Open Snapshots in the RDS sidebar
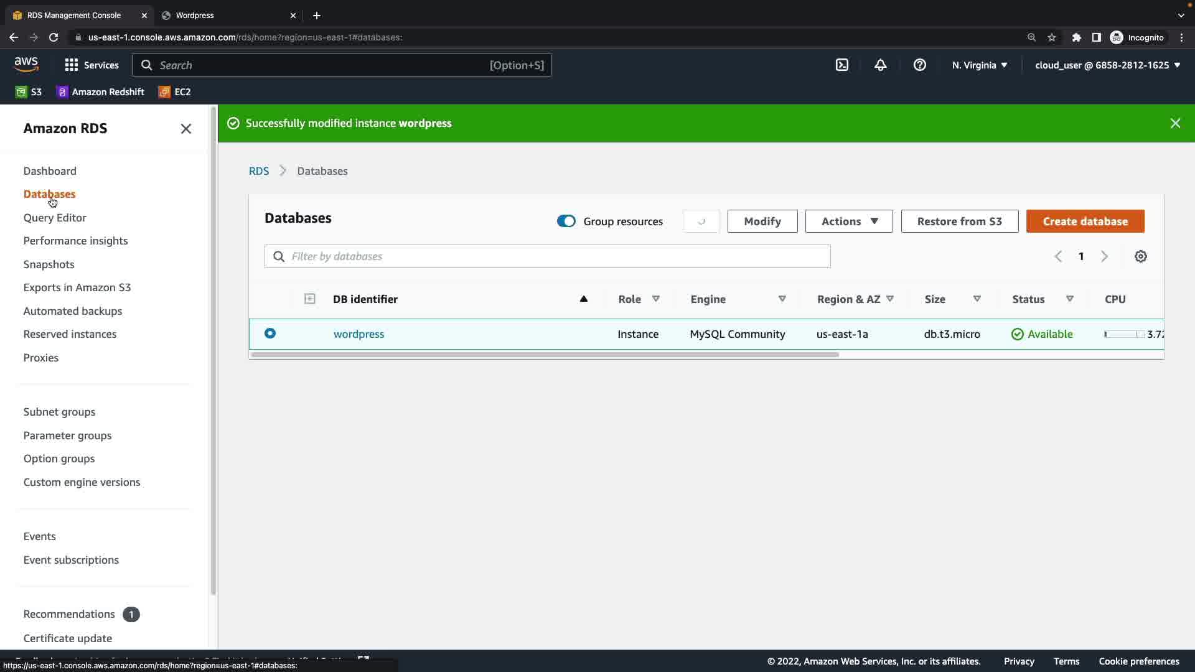This screenshot has width=1195, height=672. pos(49,264)
